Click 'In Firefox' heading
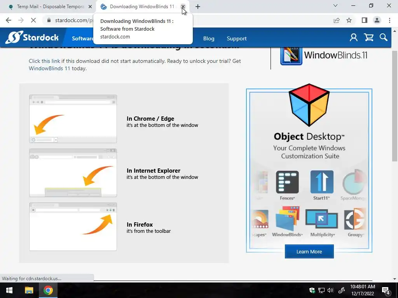 pyautogui.click(x=140, y=225)
